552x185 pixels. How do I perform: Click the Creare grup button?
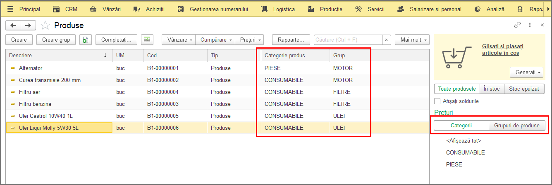coord(56,40)
